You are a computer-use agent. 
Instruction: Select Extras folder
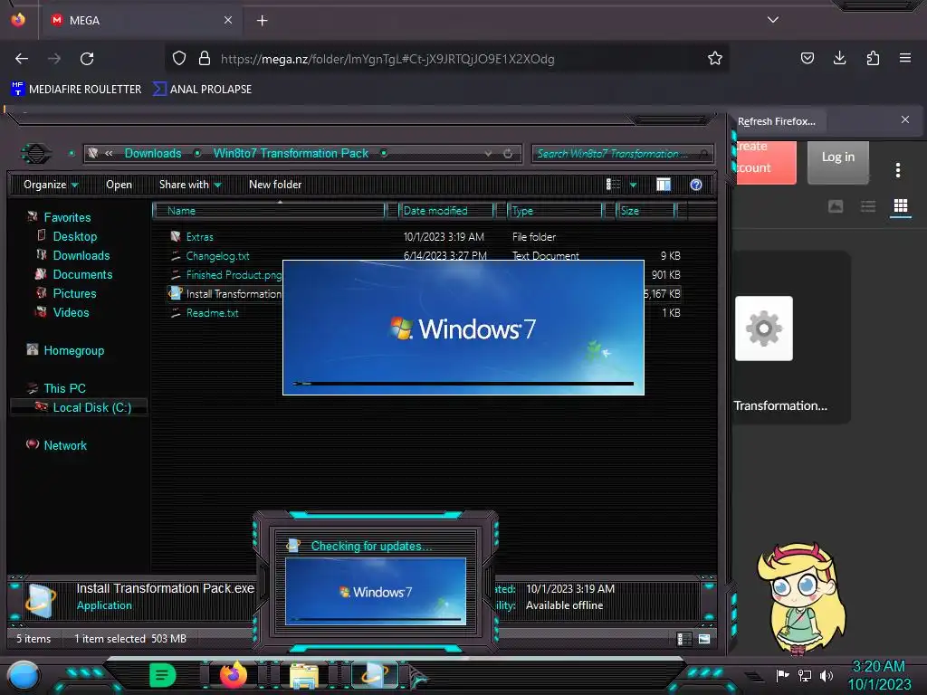click(x=199, y=237)
